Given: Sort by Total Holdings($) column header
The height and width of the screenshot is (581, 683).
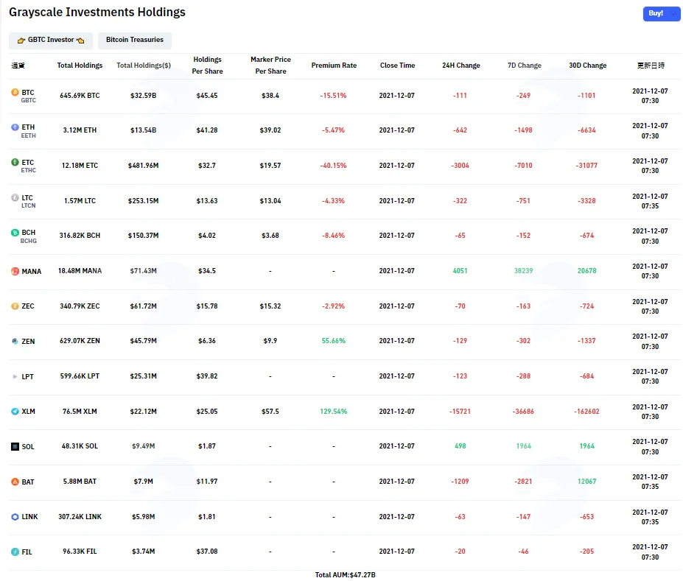Looking at the screenshot, I should coord(144,66).
